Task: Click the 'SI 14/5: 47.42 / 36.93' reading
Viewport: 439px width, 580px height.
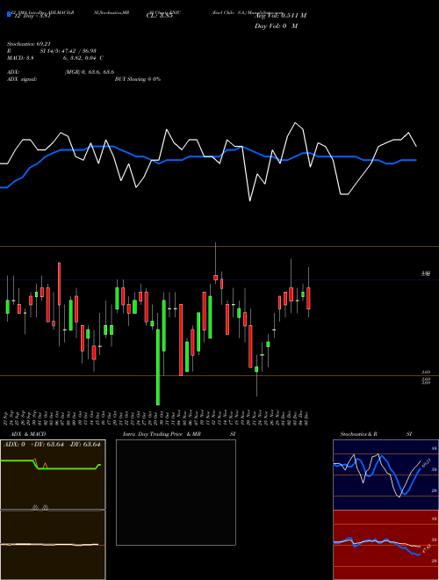Action: click(68, 51)
